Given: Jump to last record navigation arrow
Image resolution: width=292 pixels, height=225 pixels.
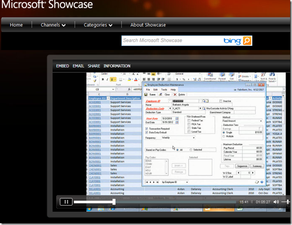Looking at the screenshot, I should pyautogui.click(x=157, y=182).
